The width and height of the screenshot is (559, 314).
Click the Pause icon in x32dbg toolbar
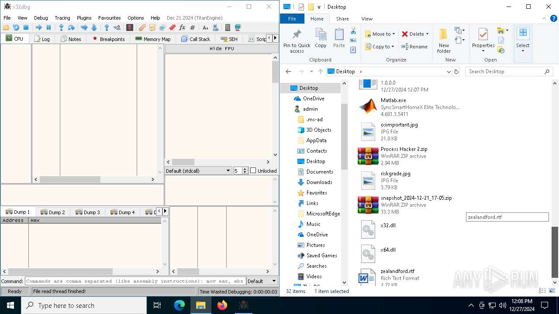(x=48, y=27)
